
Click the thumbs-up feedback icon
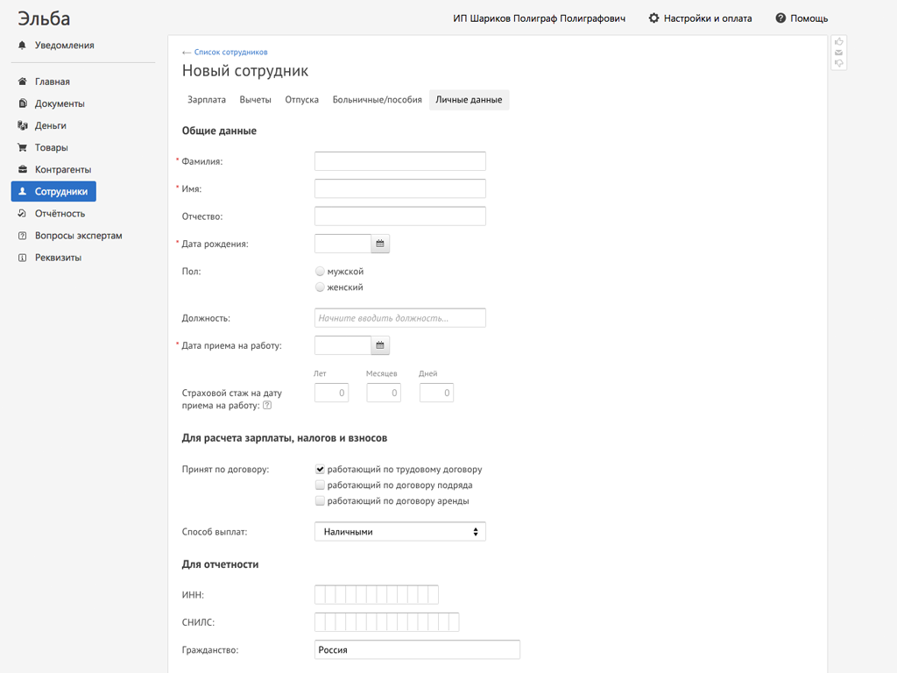point(838,42)
